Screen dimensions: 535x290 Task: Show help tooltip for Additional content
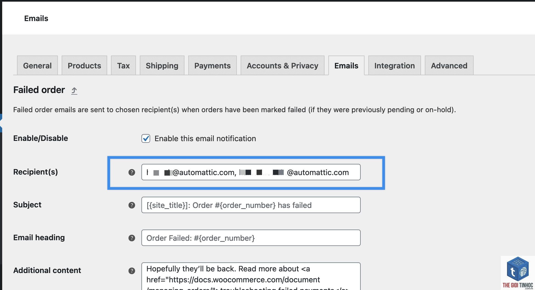(x=132, y=271)
